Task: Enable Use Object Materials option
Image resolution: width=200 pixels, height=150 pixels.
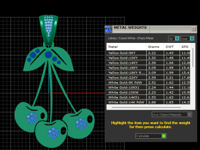Action: [x=189, y=115]
